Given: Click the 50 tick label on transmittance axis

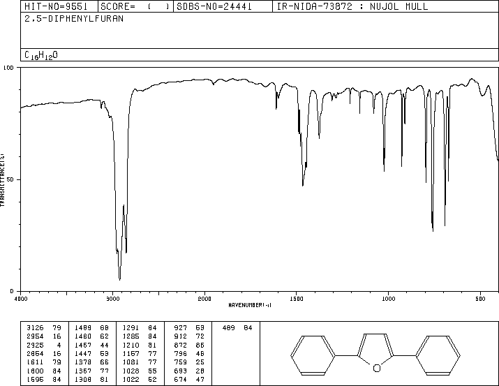Looking at the screenshot, I should pyautogui.click(x=10, y=179).
